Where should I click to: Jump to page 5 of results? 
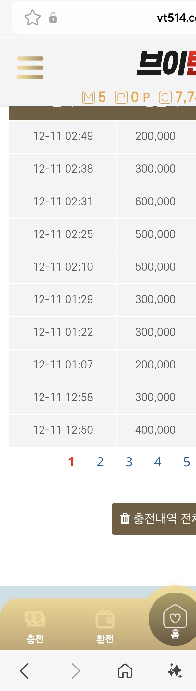click(x=186, y=462)
